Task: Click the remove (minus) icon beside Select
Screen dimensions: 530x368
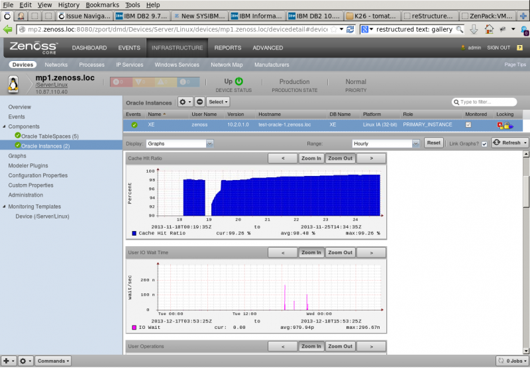Action: click(199, 102)
